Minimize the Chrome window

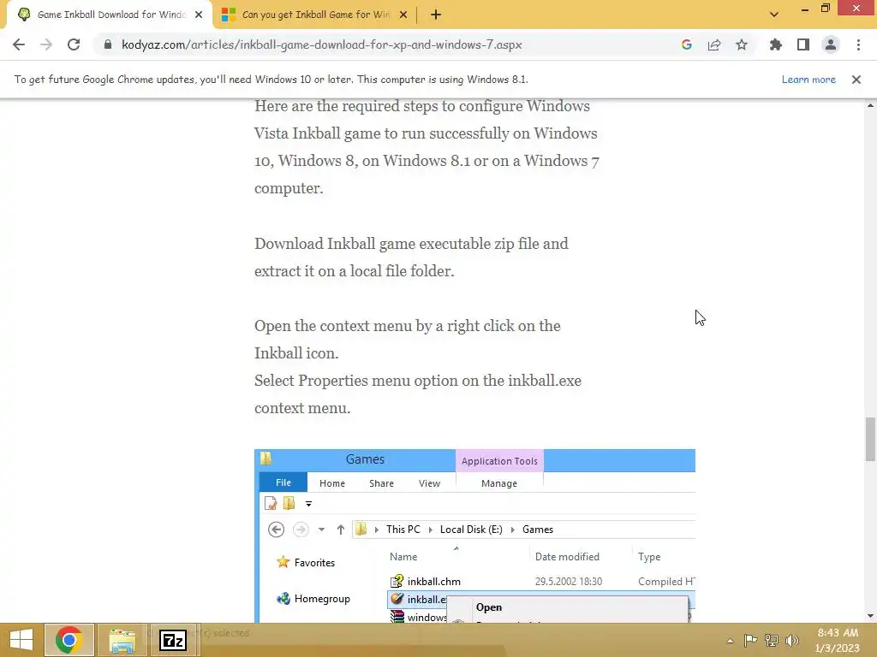[804, 9]
